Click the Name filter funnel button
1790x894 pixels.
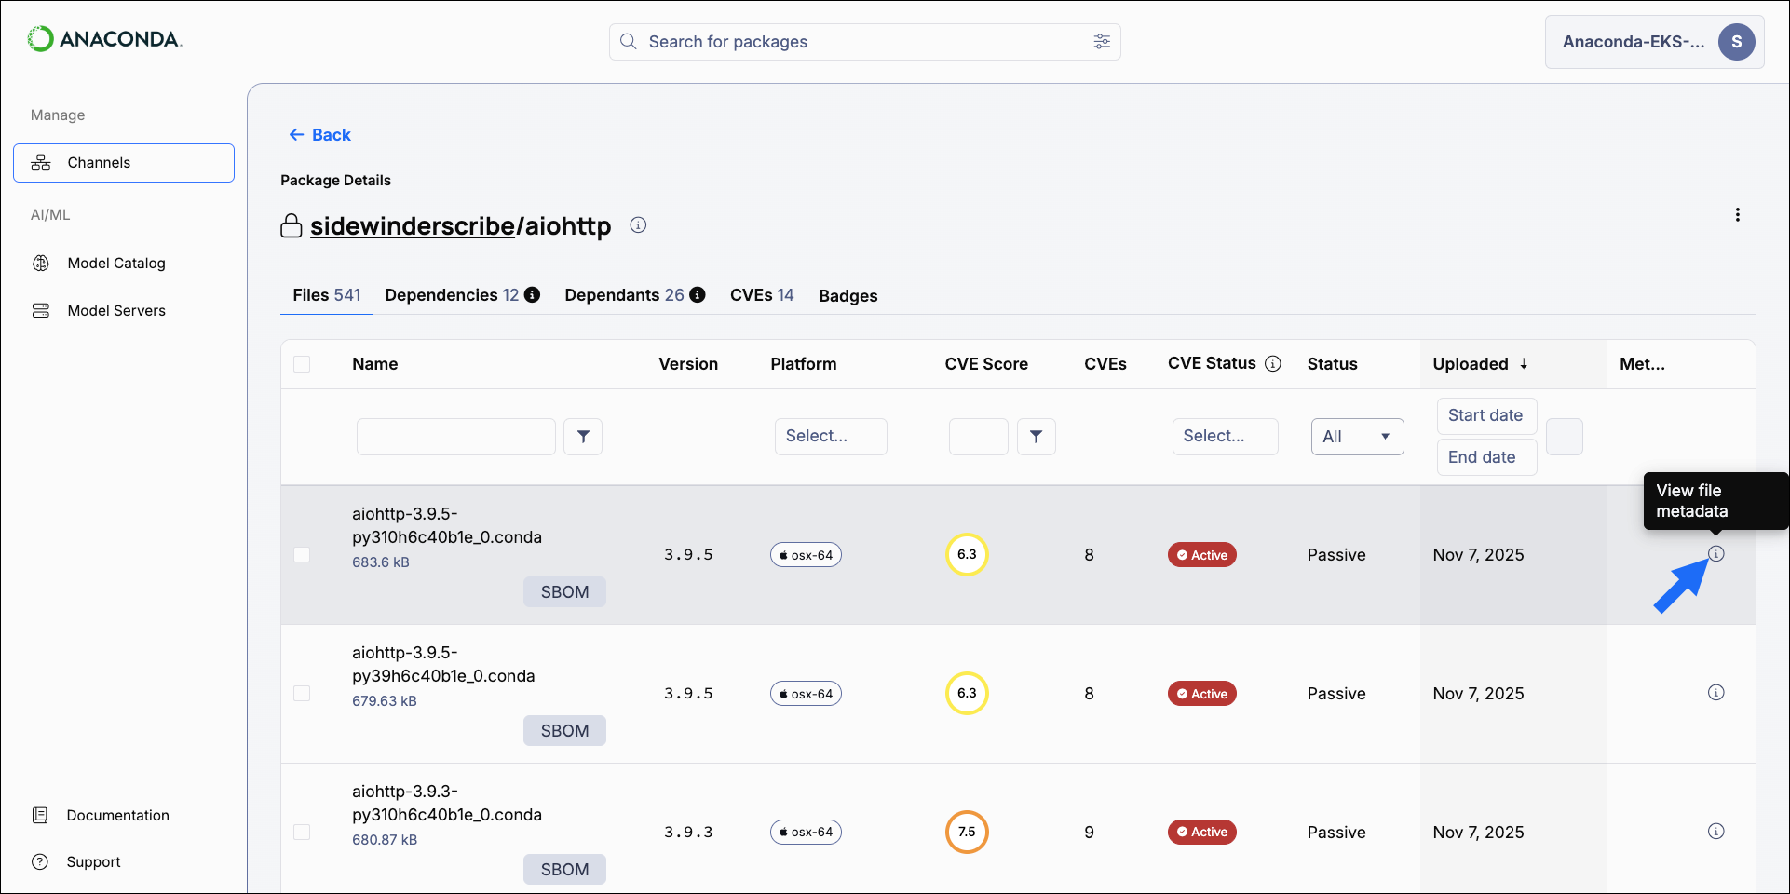pos(583,437)
